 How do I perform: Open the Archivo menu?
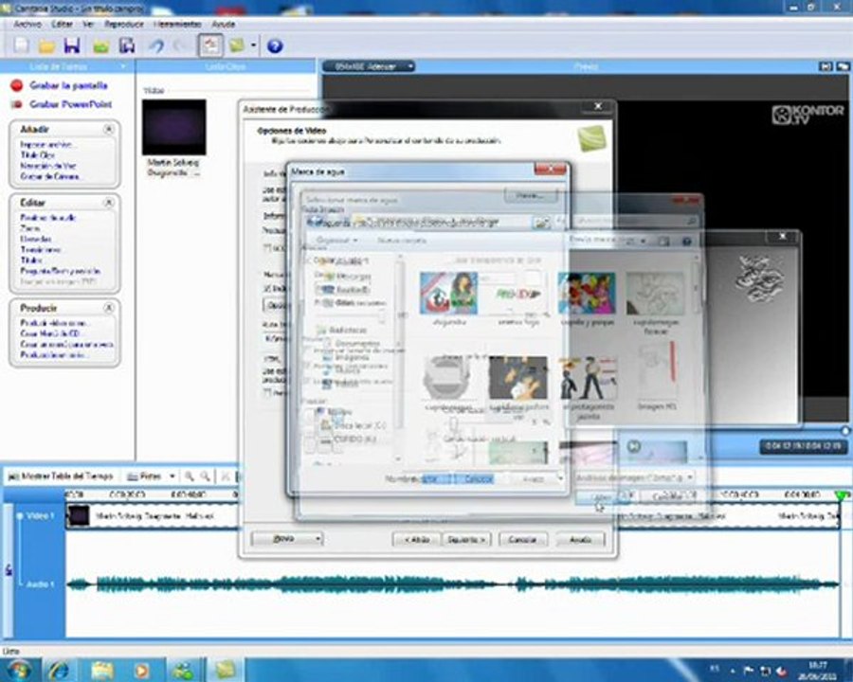coord(27,24)
